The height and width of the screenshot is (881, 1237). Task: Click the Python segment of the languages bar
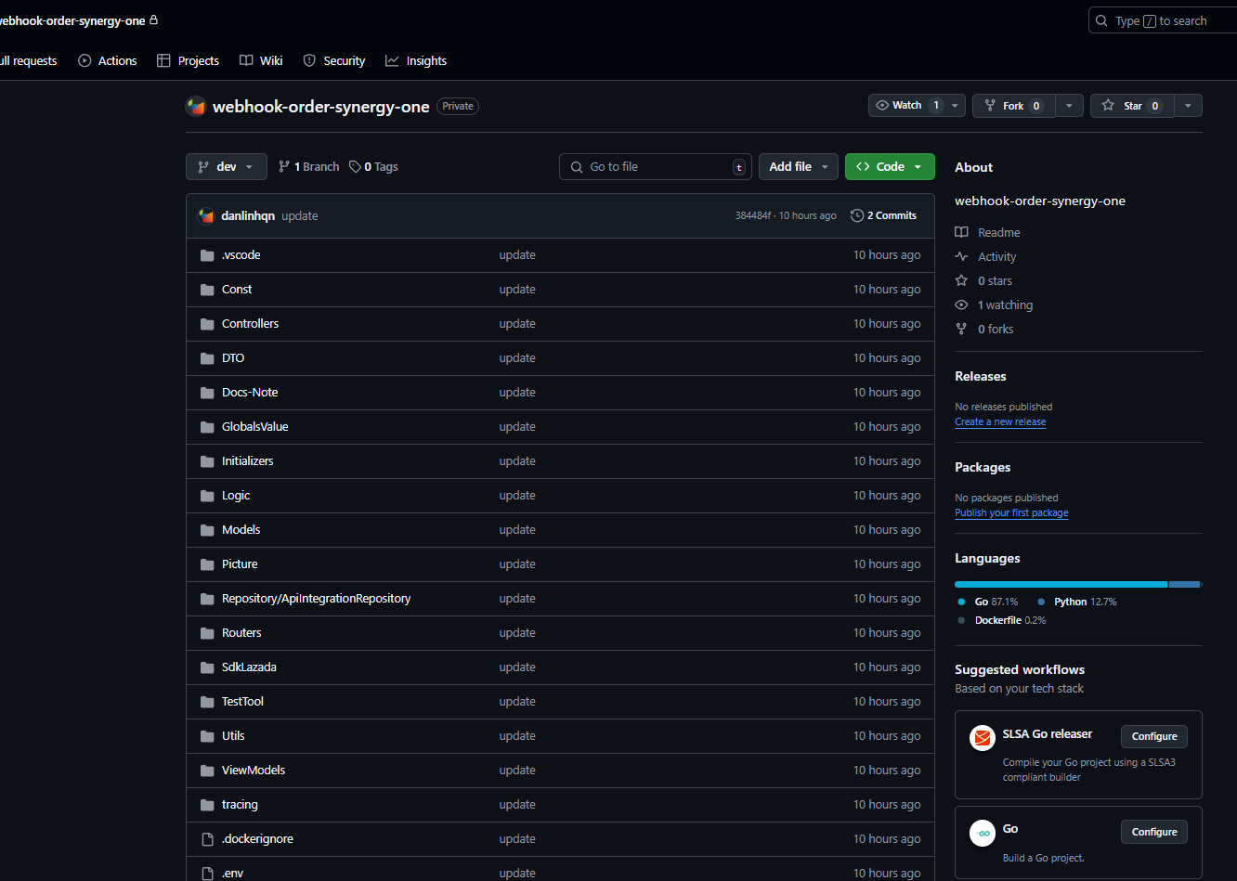click(1185, 584)
